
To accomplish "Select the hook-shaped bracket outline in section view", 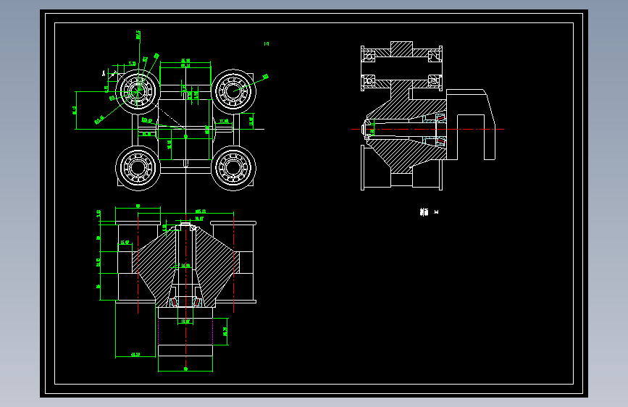I will pyautogui.click(x=471, y=124).
